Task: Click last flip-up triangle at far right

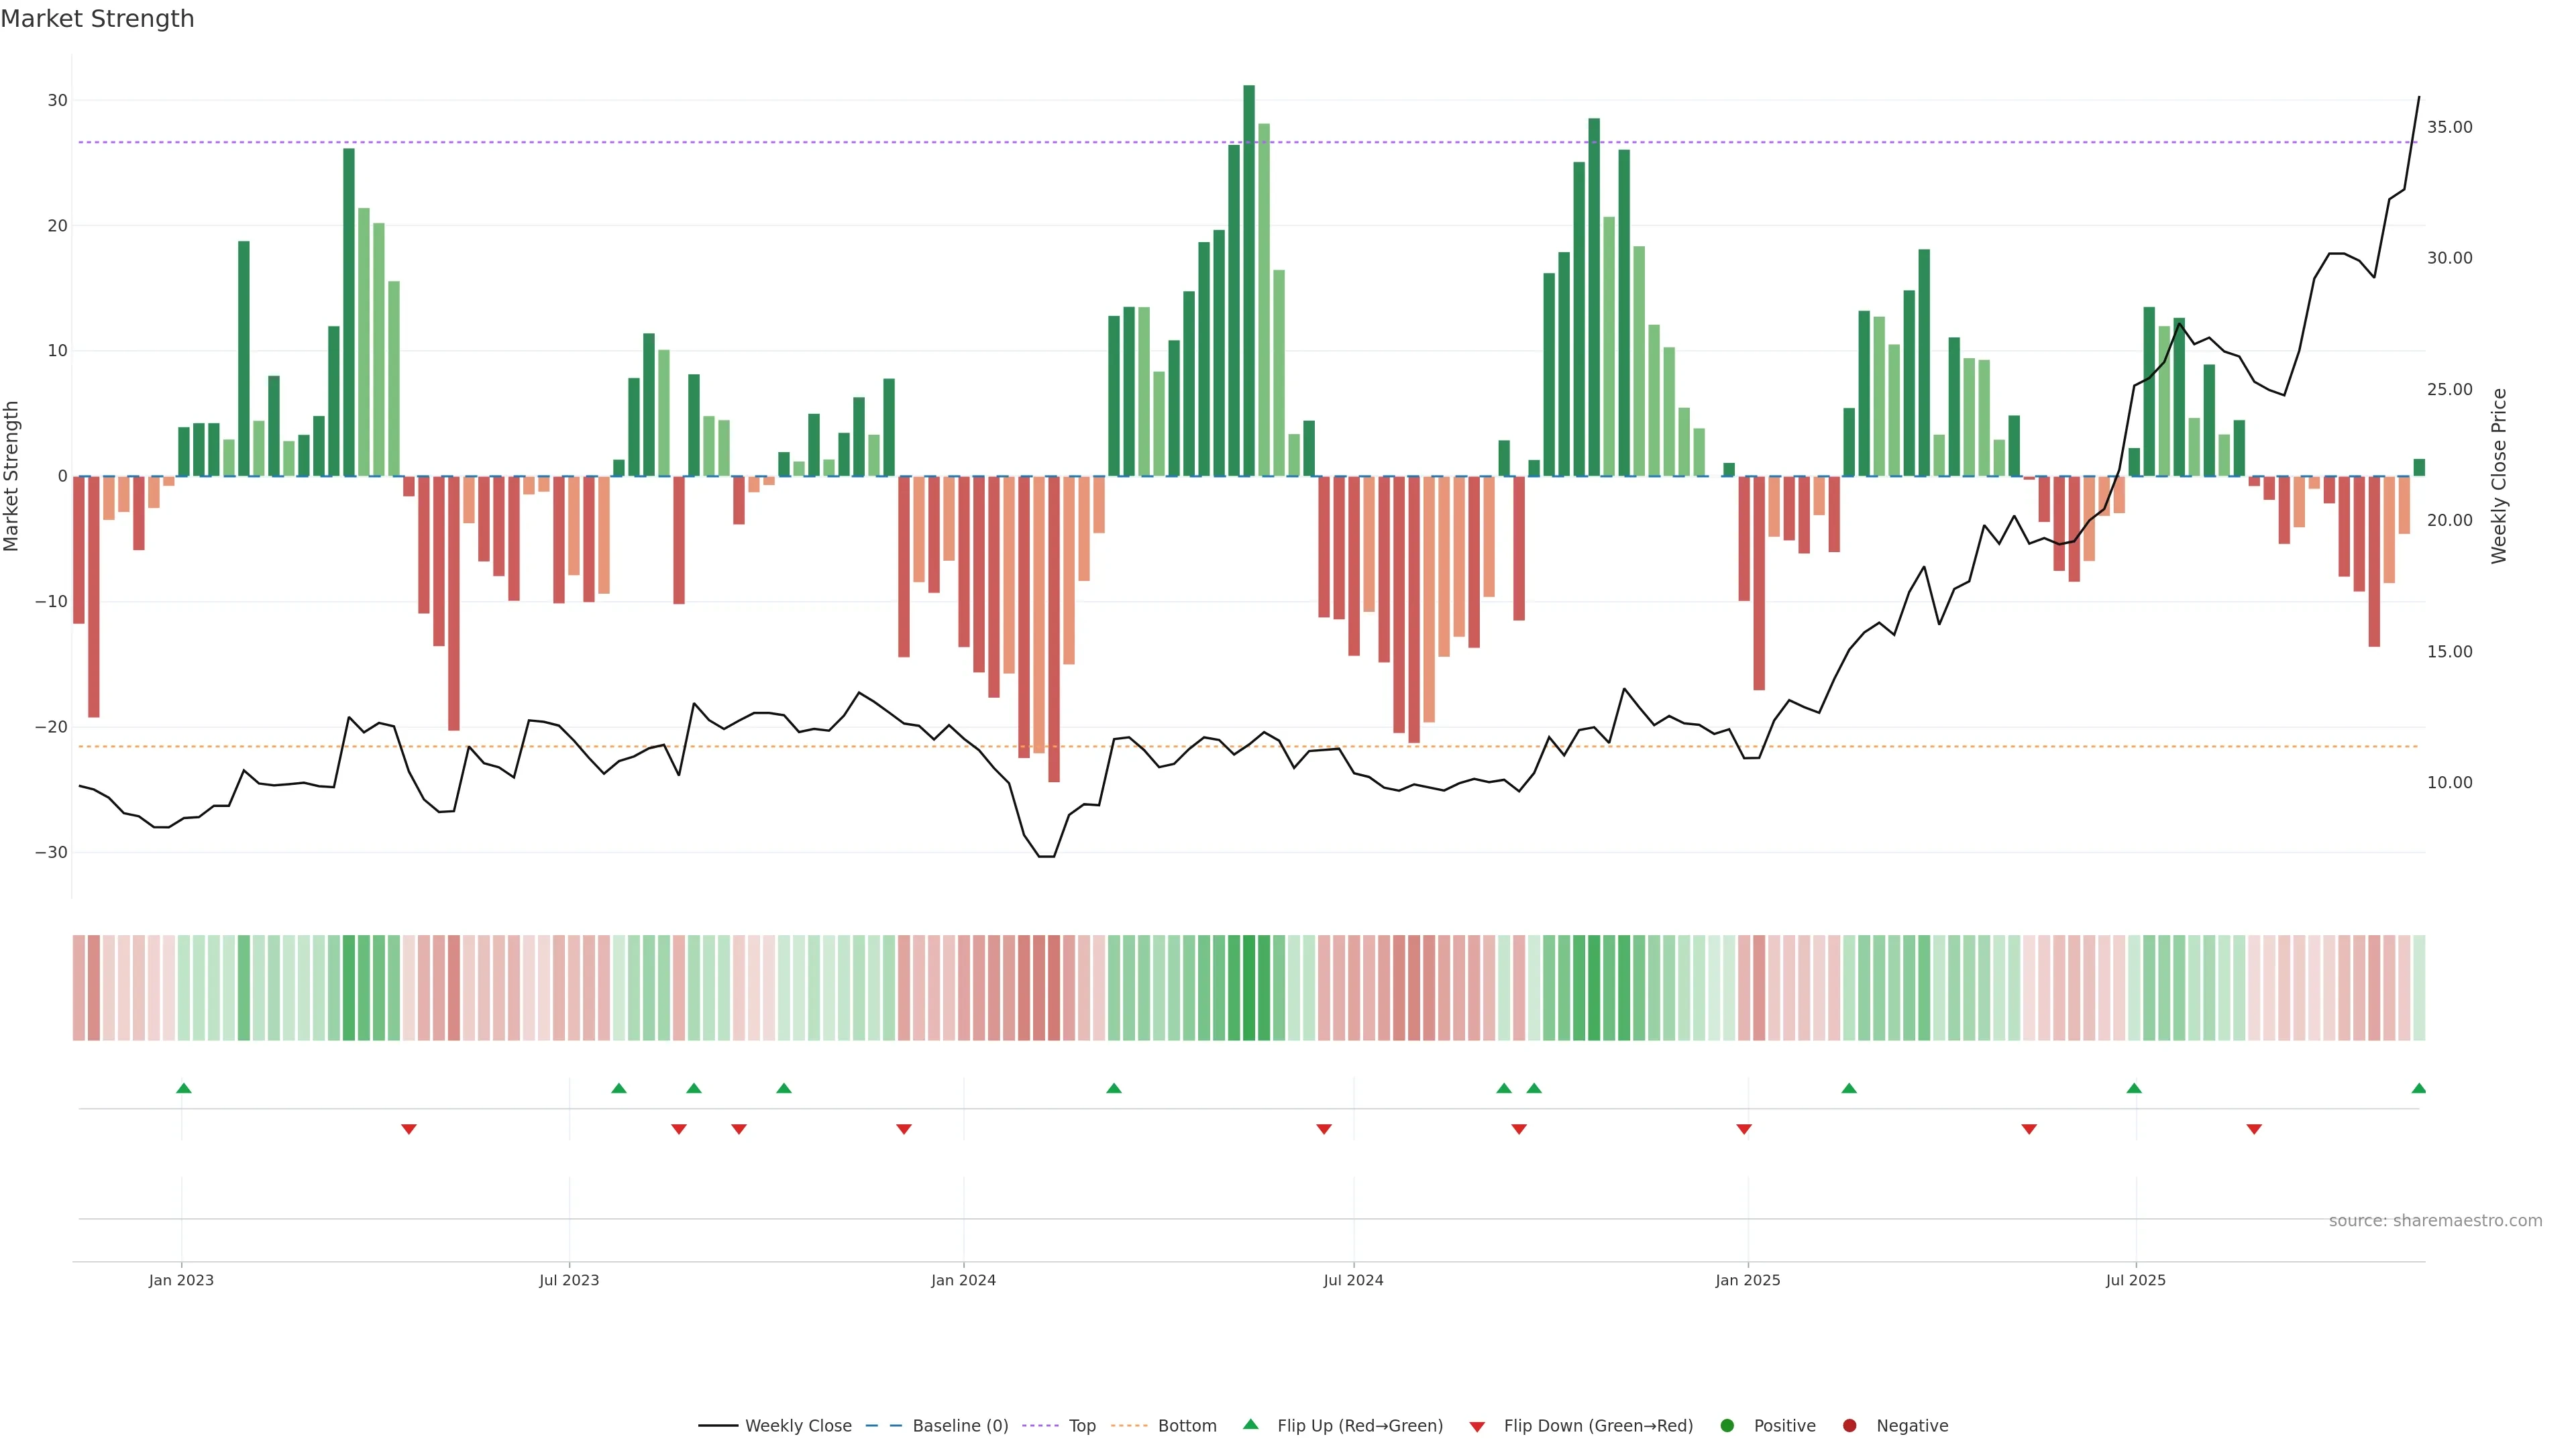Action: click(2418, 1088)
